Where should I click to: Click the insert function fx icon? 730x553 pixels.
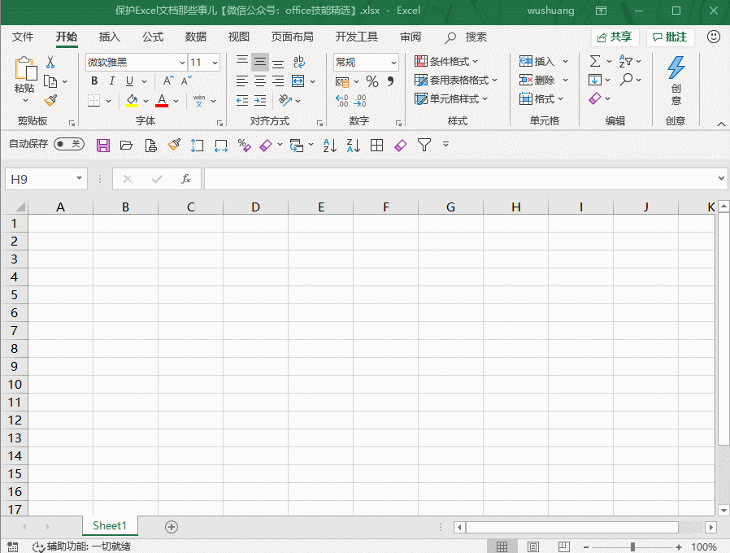point(186,179)
